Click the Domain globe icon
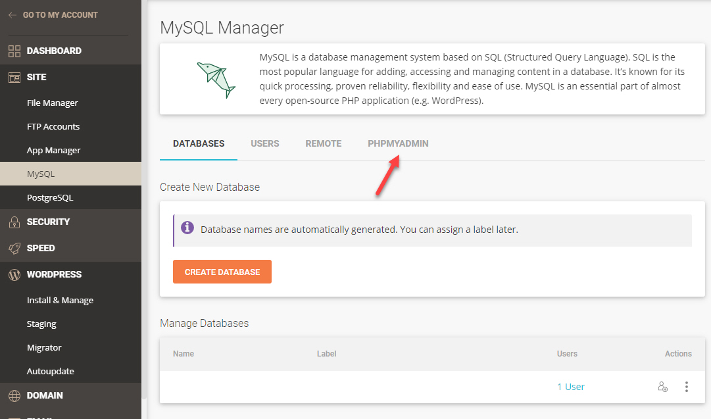711x419 pixels. coord(14,395)
